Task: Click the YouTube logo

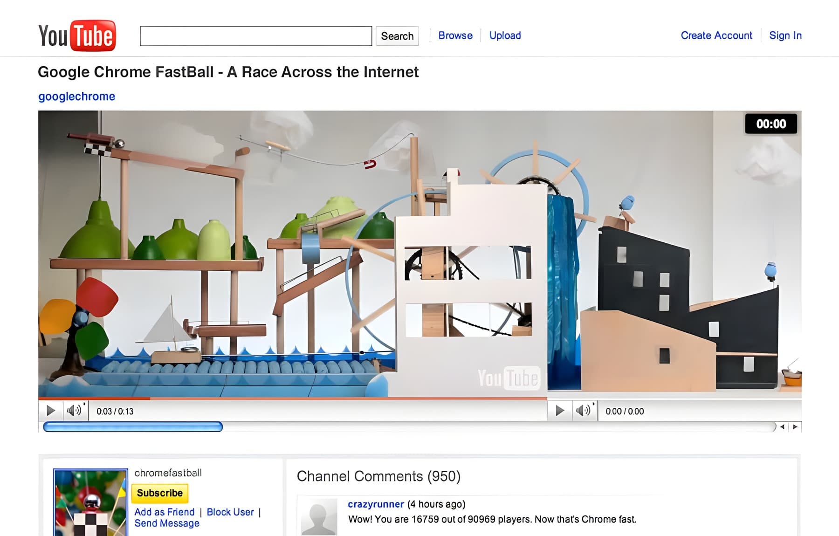Action: tap(77, 35)
